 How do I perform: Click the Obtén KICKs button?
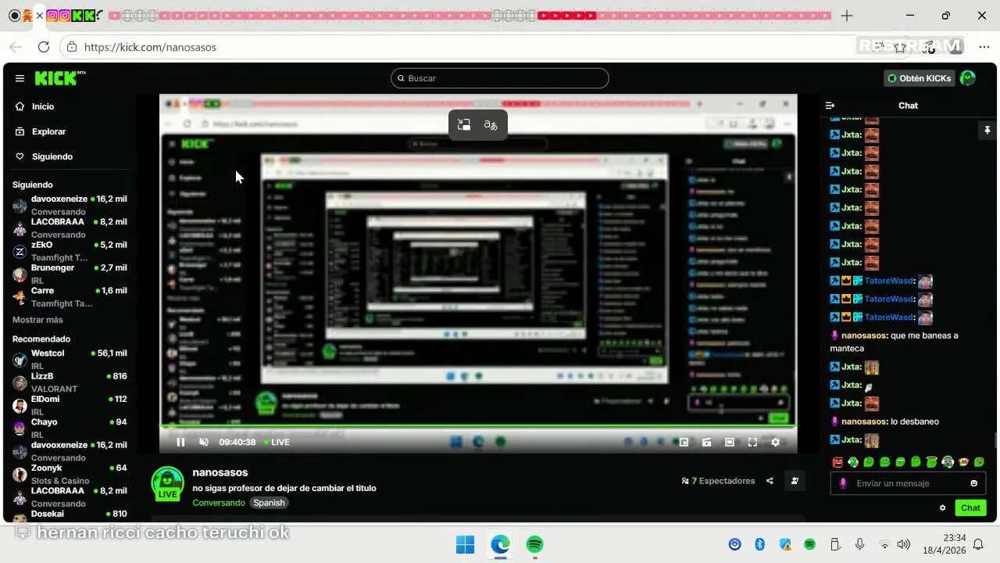[x=920, y=78]
